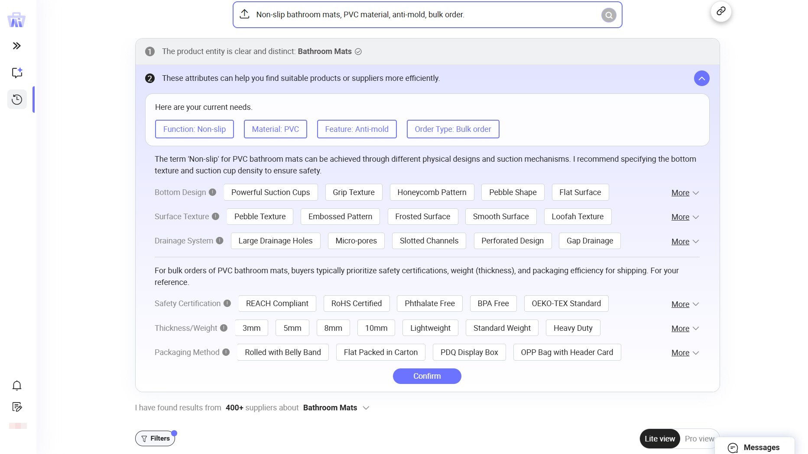Screen dimensions: 808x454
Task: Click the search magnifier button
Action: click(608, 15)
